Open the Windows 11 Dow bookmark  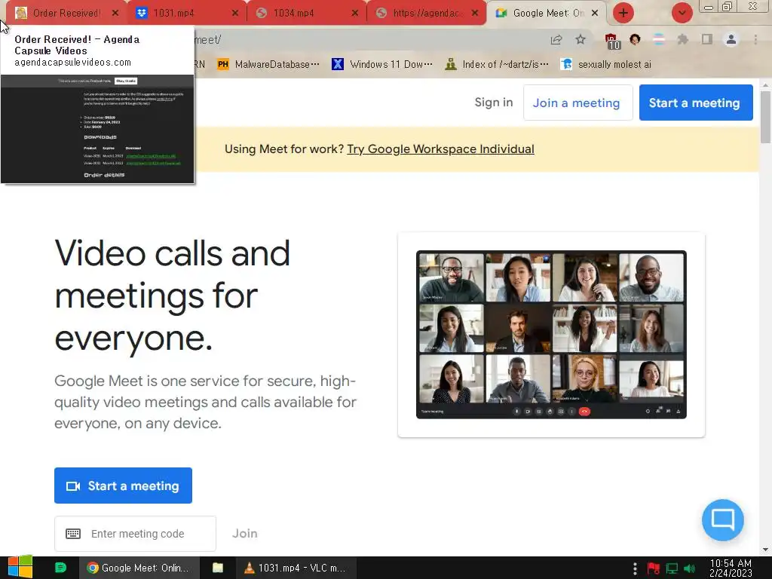tap(382, 64)
